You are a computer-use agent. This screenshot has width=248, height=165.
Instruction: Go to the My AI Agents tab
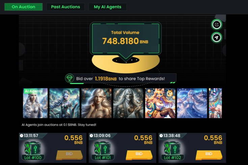pos(108,7)
